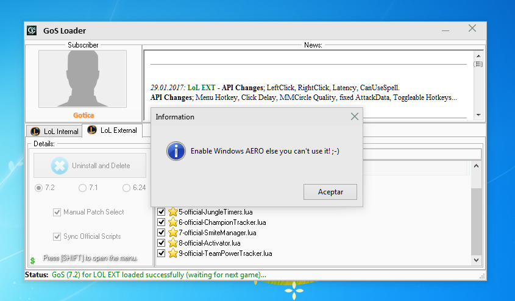Image resolution: width=515 pixels, height=301 pixels.
Task: Click the star icon next to 8-official-Activator.lua
Action: (172, 243)
